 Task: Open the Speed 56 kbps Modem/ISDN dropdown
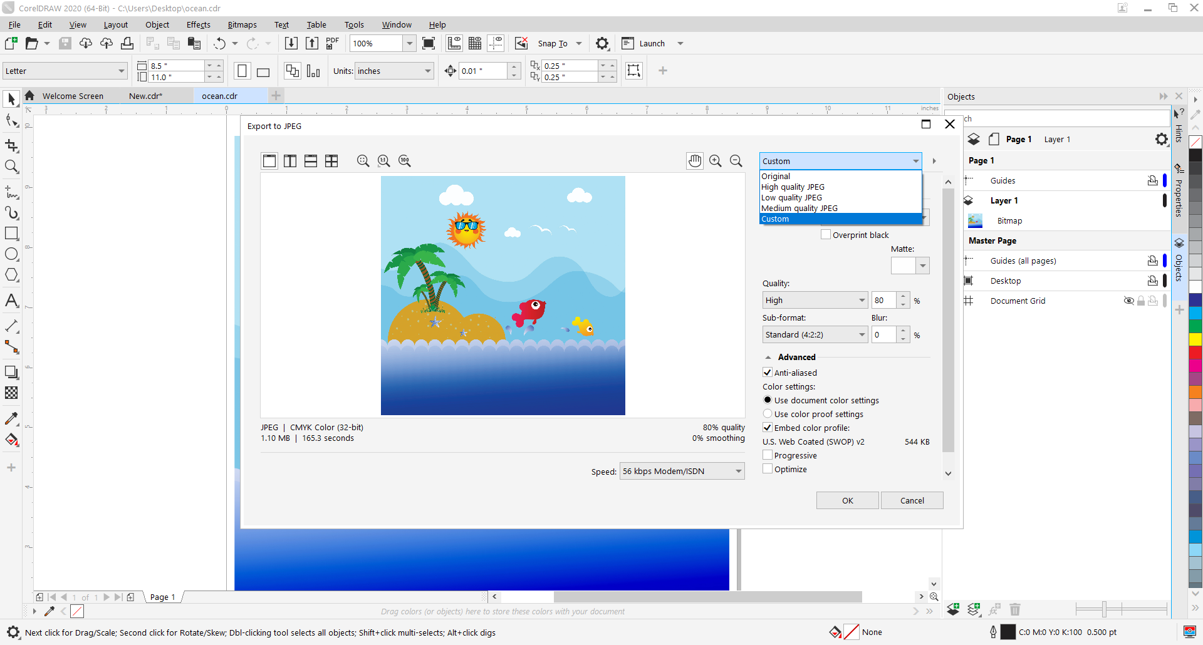pyautogui.click(x=682, y=472)
